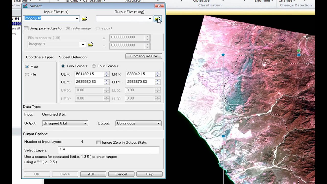Choose the File coordinate type
Viewport: 327px width, 184px height.
pyautogui.click(x=27, y=74)
